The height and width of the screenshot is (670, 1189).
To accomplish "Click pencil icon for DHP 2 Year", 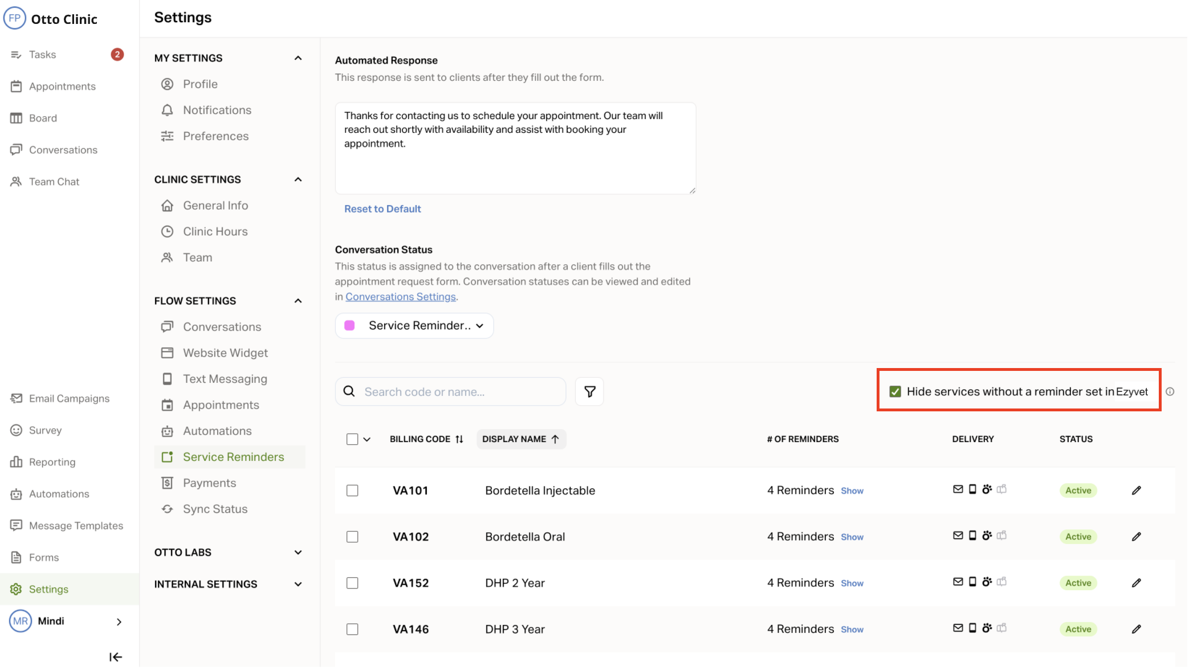I will [1136, 583].
